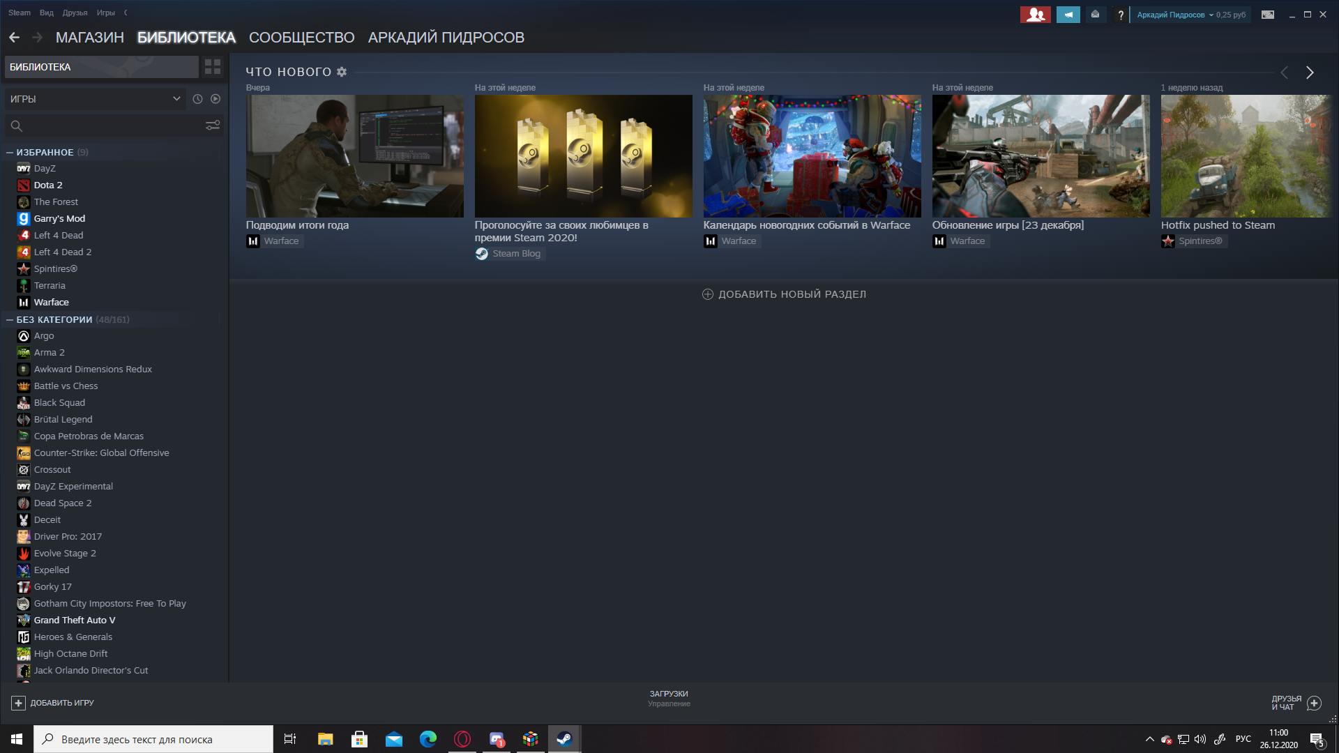Open Hotfix pushed to Steam thumbnail
This screenshot has width=1339, height=753.
(1246, 156)
